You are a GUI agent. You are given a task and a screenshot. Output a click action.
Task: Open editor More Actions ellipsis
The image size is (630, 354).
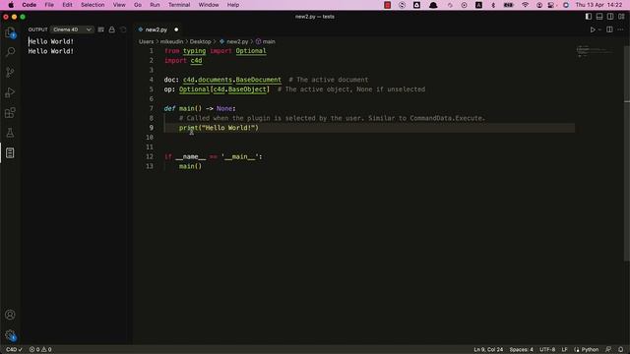point(621,29)
